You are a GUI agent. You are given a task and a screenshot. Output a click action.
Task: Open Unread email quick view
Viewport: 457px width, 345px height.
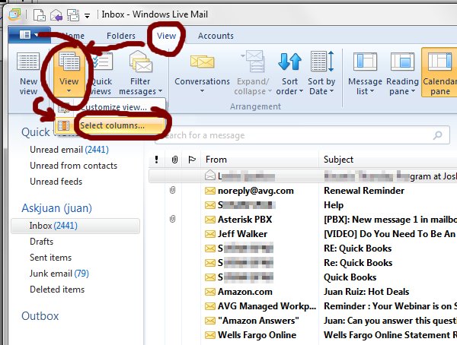tap(69, 150)
